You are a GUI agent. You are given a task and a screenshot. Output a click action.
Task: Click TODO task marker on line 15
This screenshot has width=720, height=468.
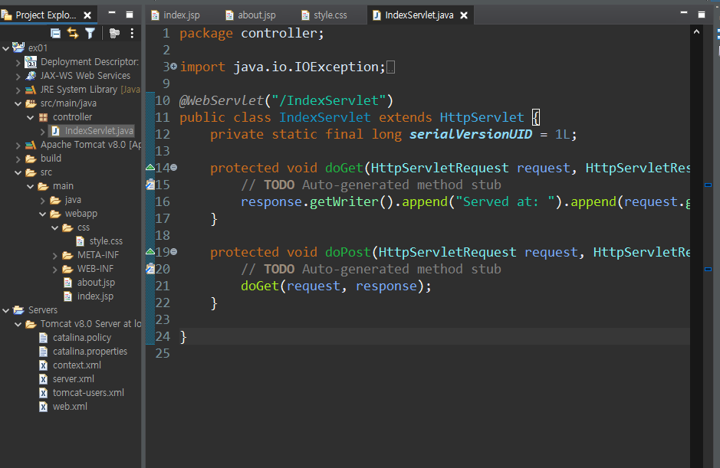coord(150,185)
